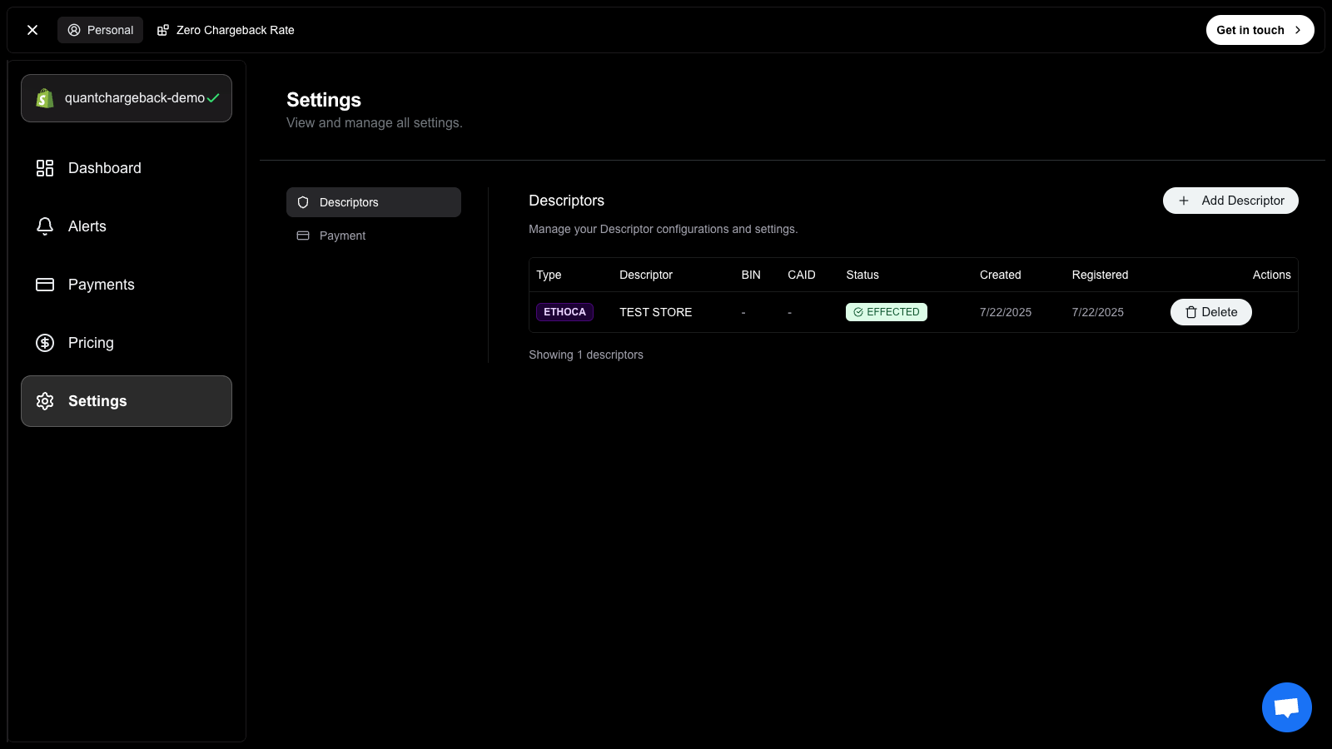1332x749 pixels.
Task: Click the Add Descriptor button
Action: [x=1230, y=201]
